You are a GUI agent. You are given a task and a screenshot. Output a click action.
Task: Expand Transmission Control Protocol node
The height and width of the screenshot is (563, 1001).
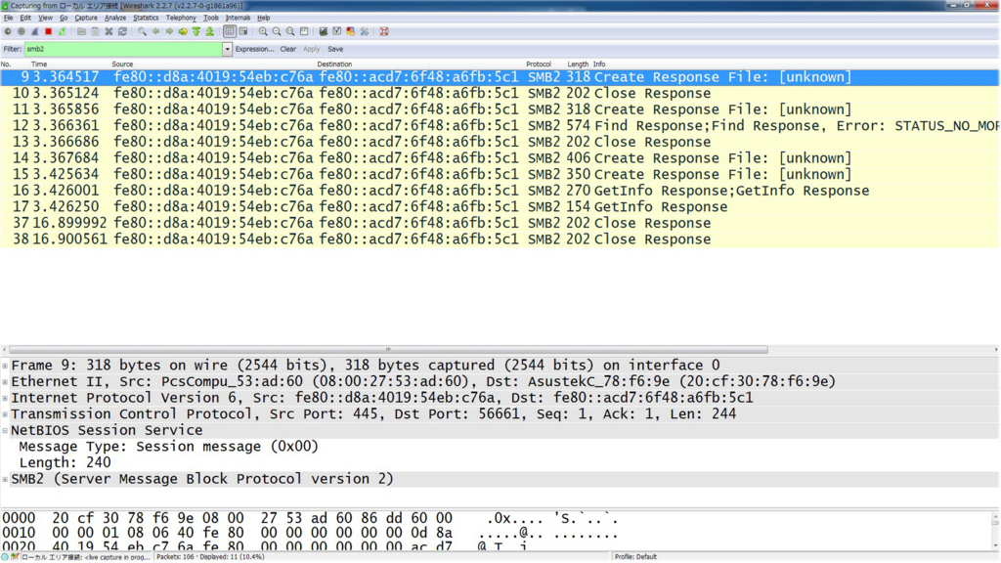5,414
